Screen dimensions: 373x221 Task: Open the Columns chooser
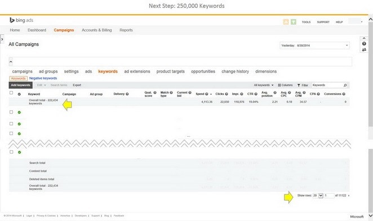click(x=285, y=85)
